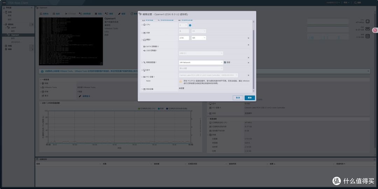Refresh the console thumbnail icon
This screenshot has height=189, width=378.
pos(101,64)
